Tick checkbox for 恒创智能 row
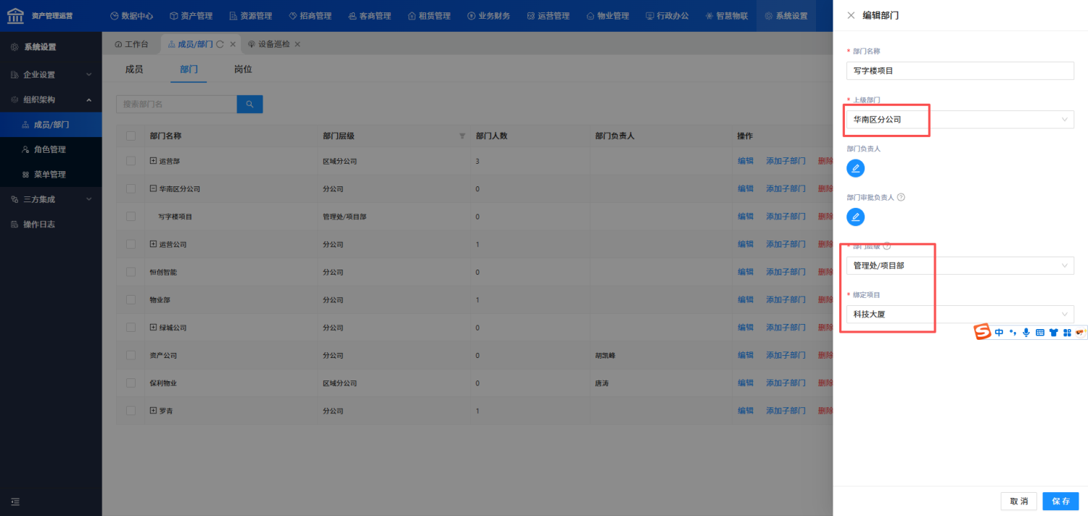The image size is (1088, 516). click(x=131, y=272)
